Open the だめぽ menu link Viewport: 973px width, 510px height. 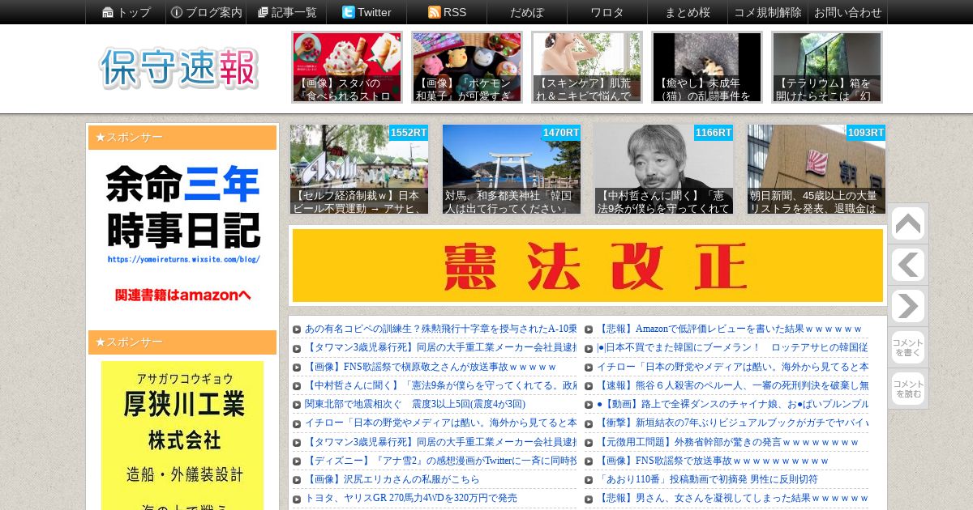click(x=527, y=12)
